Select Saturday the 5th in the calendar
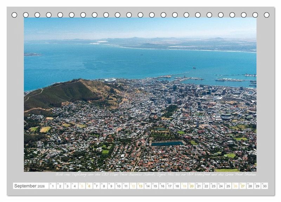This screenshot has width=281, height=202. (x=82, y=186)
